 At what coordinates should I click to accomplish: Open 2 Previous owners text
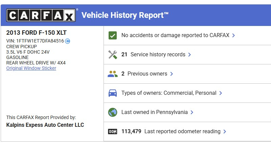coord(144,74)
